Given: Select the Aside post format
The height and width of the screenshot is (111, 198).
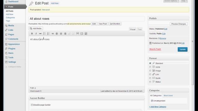Looking at the screenshot, I should 150,67.
